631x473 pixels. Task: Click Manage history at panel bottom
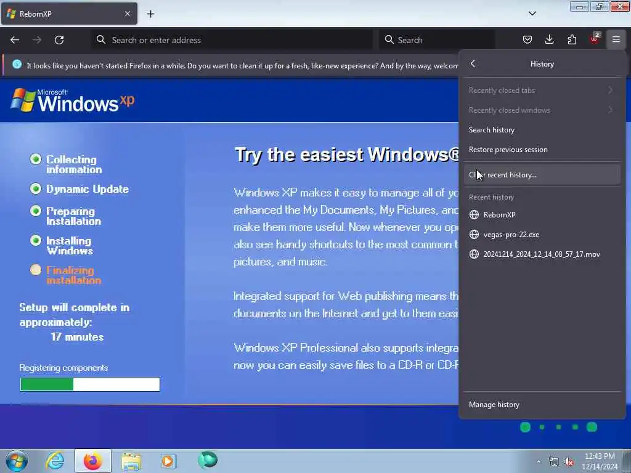pyautogui.click(x=542, y=405)
